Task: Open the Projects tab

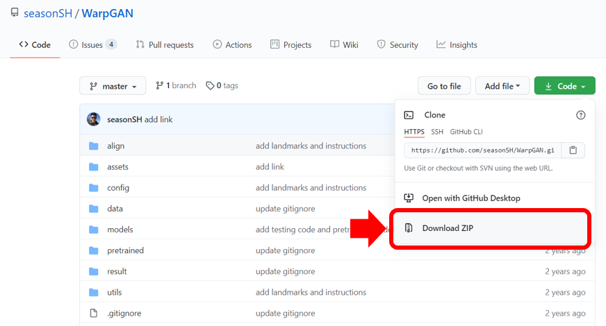Action: 291,45
